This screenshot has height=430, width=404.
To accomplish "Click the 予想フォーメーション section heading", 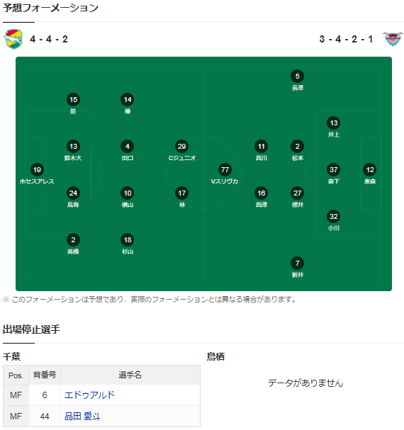I will [50, 8].
